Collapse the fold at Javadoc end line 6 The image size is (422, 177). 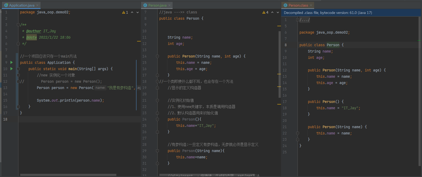click(x=18, y=44)
